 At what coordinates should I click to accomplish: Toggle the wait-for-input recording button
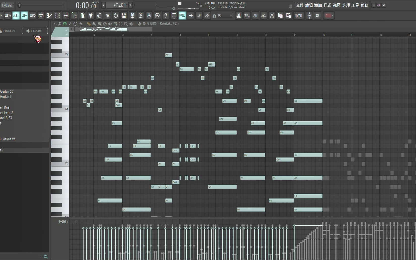[x=8, y=16]
